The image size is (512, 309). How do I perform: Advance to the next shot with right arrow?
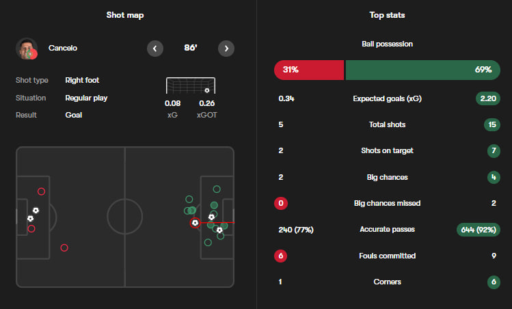pyautogui.click(x=226, y=49)
